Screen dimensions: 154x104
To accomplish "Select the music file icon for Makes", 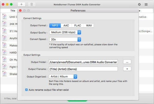I will pyautogui.click(x=5, y=45).
